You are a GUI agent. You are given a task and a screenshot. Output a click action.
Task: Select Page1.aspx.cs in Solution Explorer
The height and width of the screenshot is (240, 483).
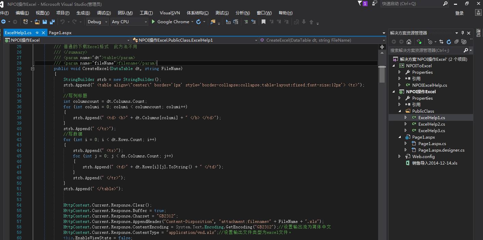(432, 143)
